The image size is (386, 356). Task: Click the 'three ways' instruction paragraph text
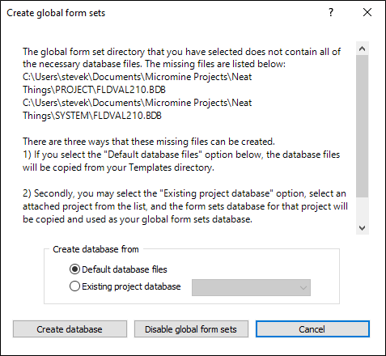(x=149, y=142)
